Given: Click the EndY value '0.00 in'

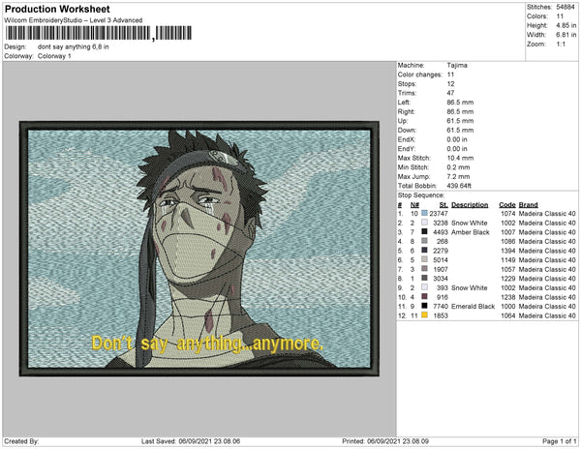Looking at the screenshot, I should [457, 148].
